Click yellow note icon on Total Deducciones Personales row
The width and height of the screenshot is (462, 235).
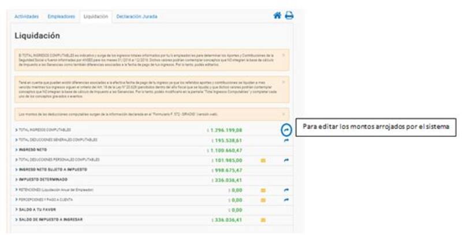click(x=263, y=160)
